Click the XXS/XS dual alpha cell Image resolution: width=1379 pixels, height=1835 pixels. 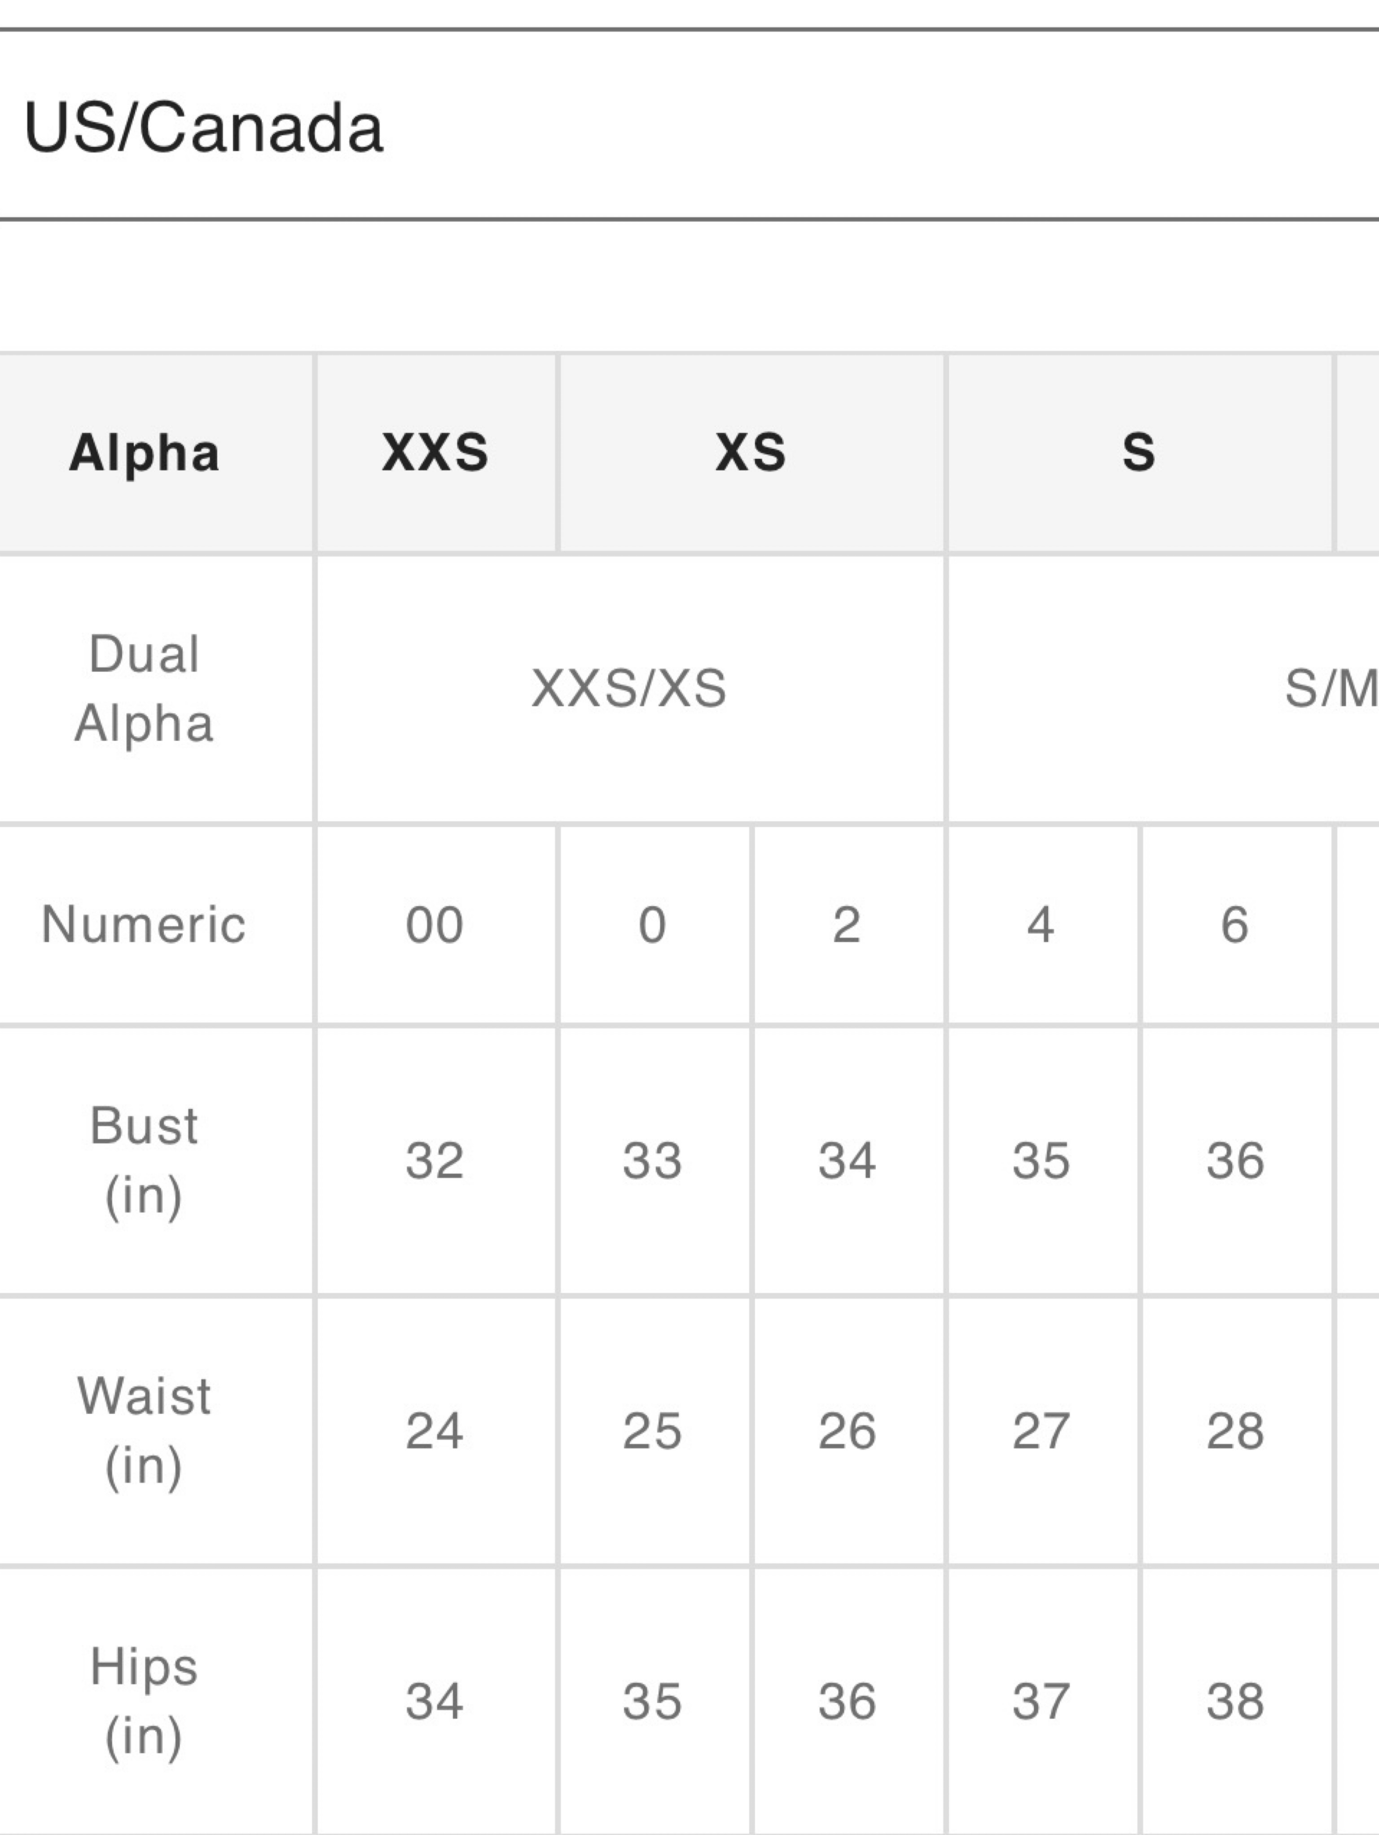pyautogui.click(x=629, y=689)
